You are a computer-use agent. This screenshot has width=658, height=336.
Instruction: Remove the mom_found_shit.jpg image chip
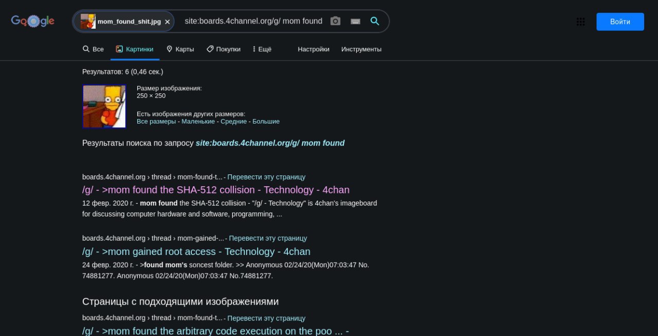[x=167, y=22]
